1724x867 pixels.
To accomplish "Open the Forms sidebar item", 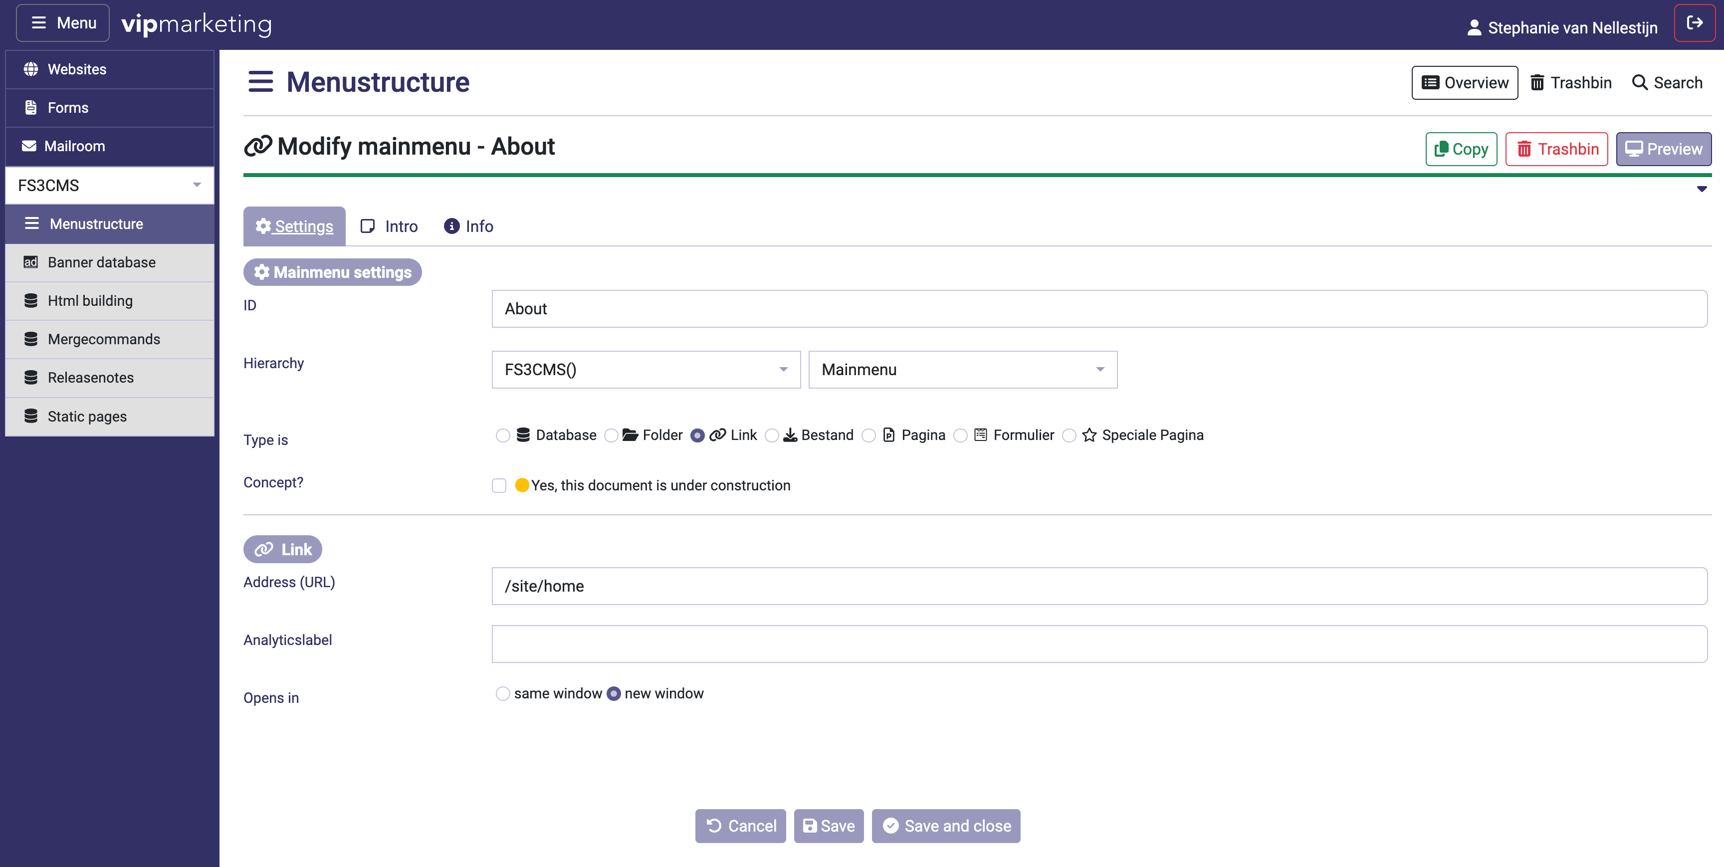I will (x=110, y=108).
